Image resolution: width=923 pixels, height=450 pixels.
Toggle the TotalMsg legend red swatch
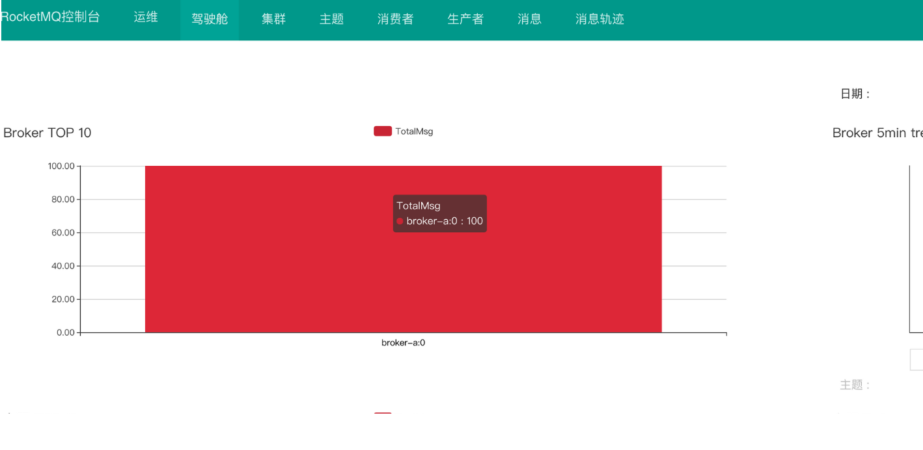383,131
